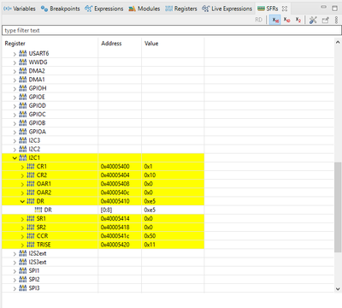Expand the CR1 register
The width and height of the screenshot is (342, 308).
click(22, 167)
